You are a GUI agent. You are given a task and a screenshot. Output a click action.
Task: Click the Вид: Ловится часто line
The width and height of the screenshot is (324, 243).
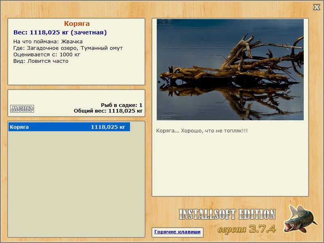(x=41, y=61)
